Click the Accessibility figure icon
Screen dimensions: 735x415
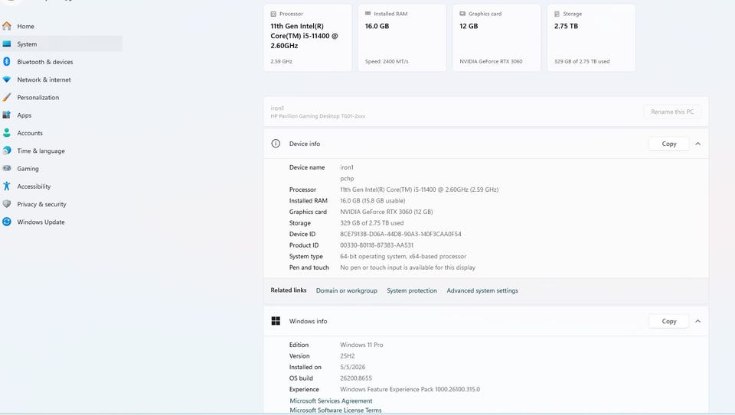pyautogui.click(x=7, y=186)
